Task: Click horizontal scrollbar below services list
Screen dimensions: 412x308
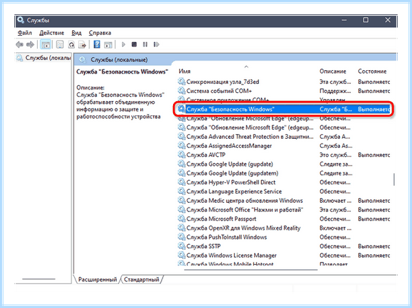Action: click(x=251, y=269)
